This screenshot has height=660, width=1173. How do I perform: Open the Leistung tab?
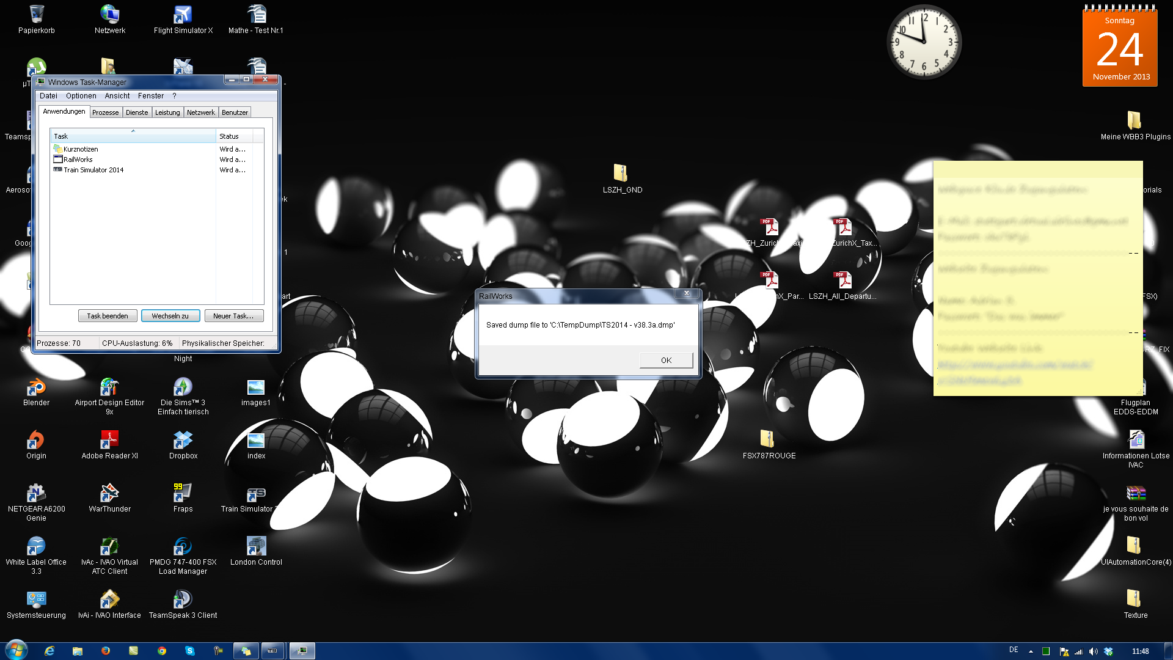tap(167, 112)
